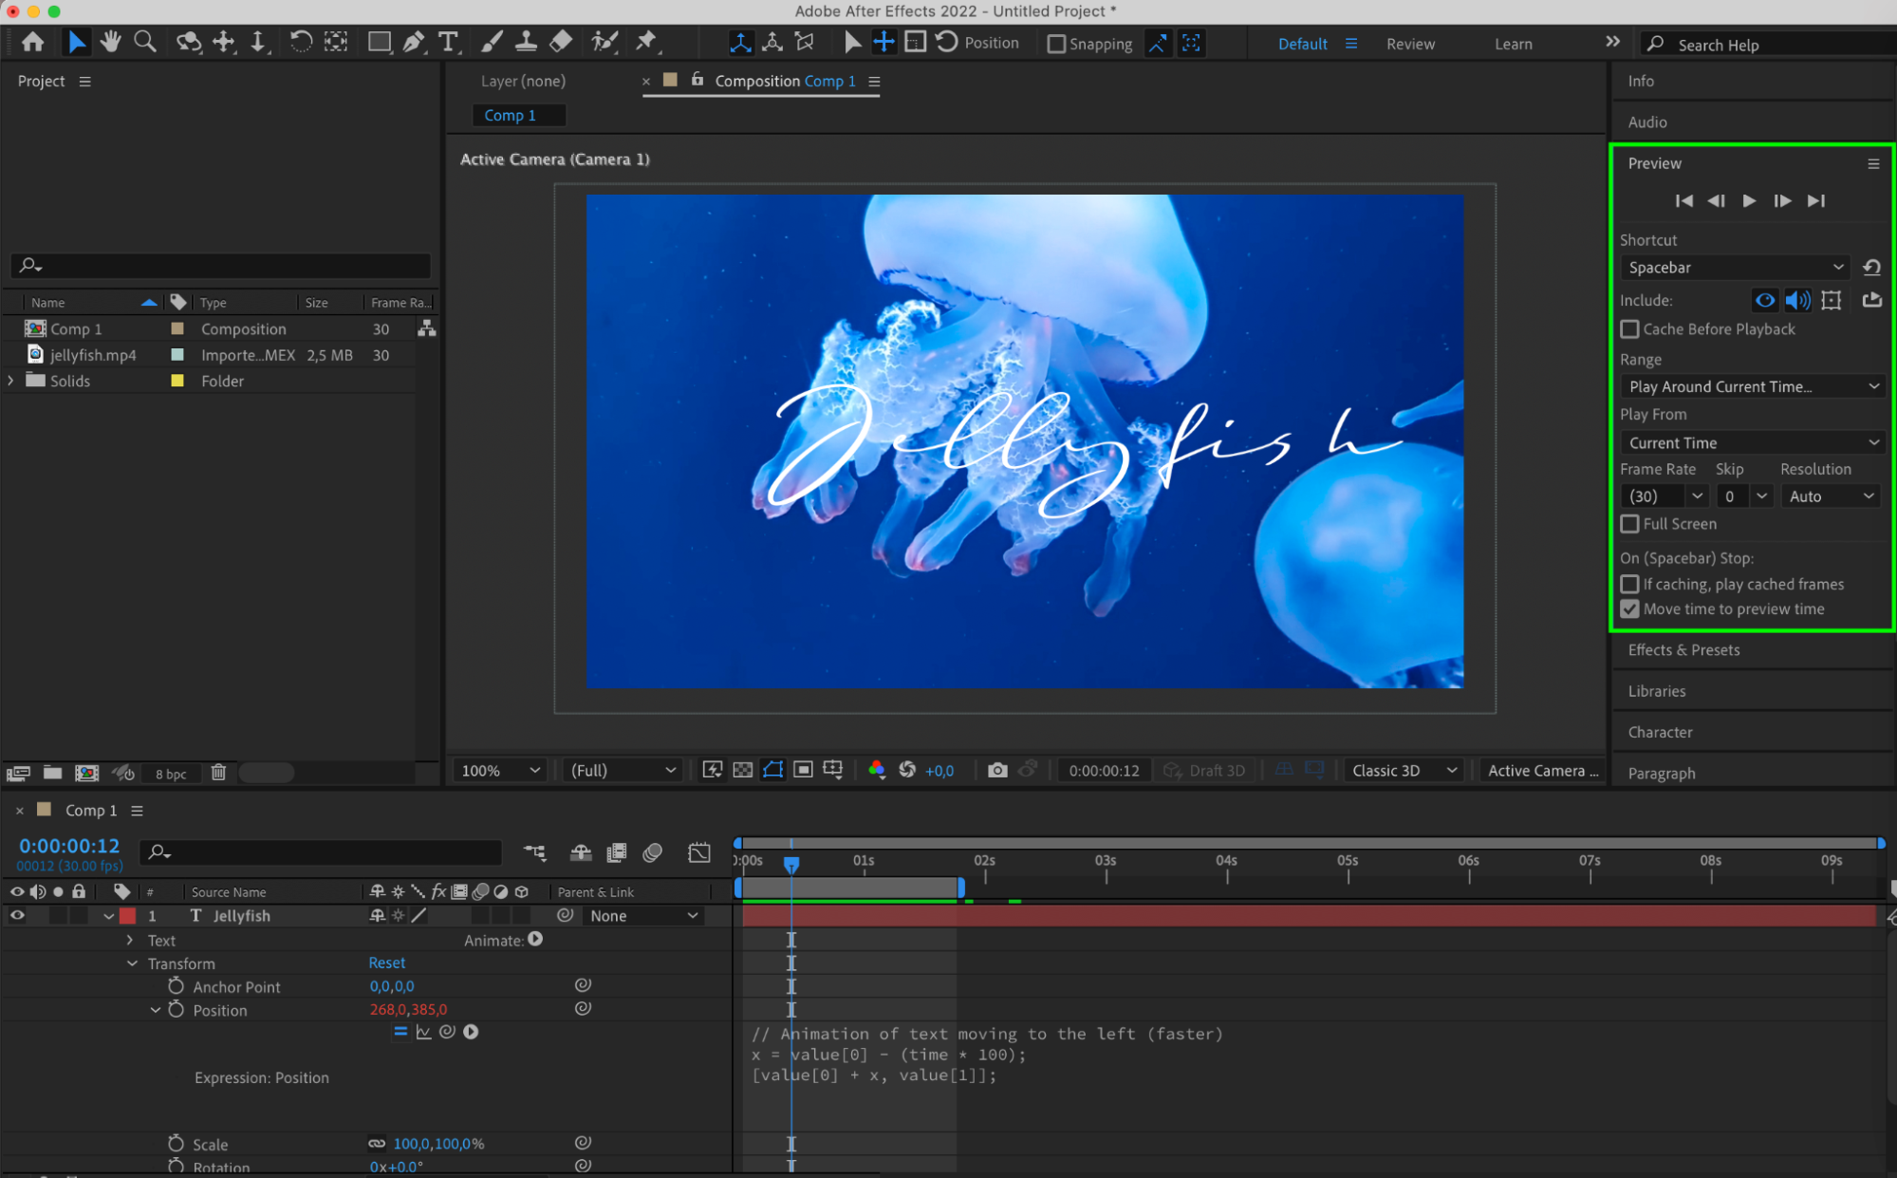Delete selected item with the trash icon
The image size is (1897, 1178).
(218, 773)
